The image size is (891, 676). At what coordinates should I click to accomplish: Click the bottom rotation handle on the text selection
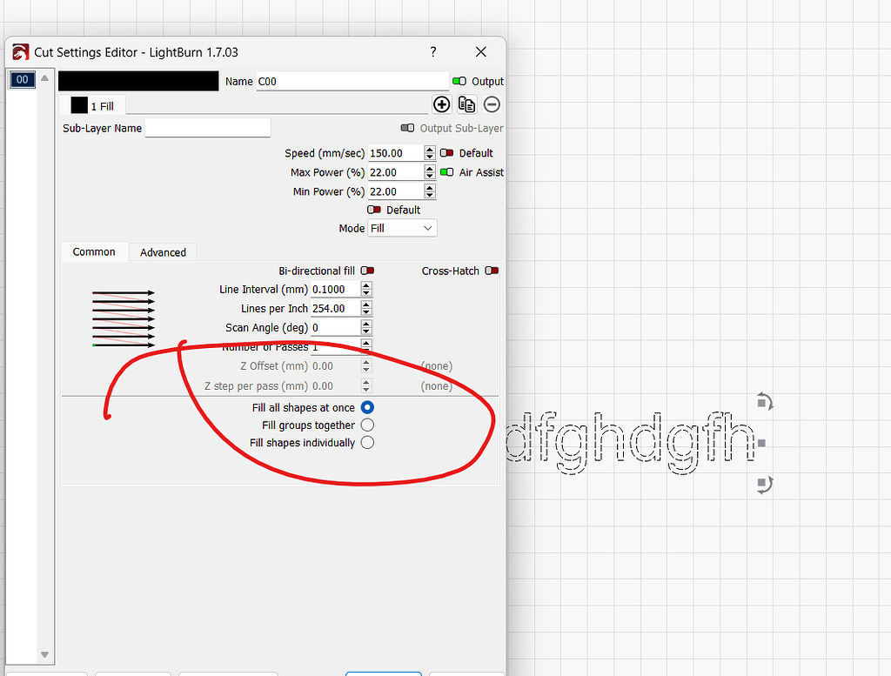click(x=763, y=485)
